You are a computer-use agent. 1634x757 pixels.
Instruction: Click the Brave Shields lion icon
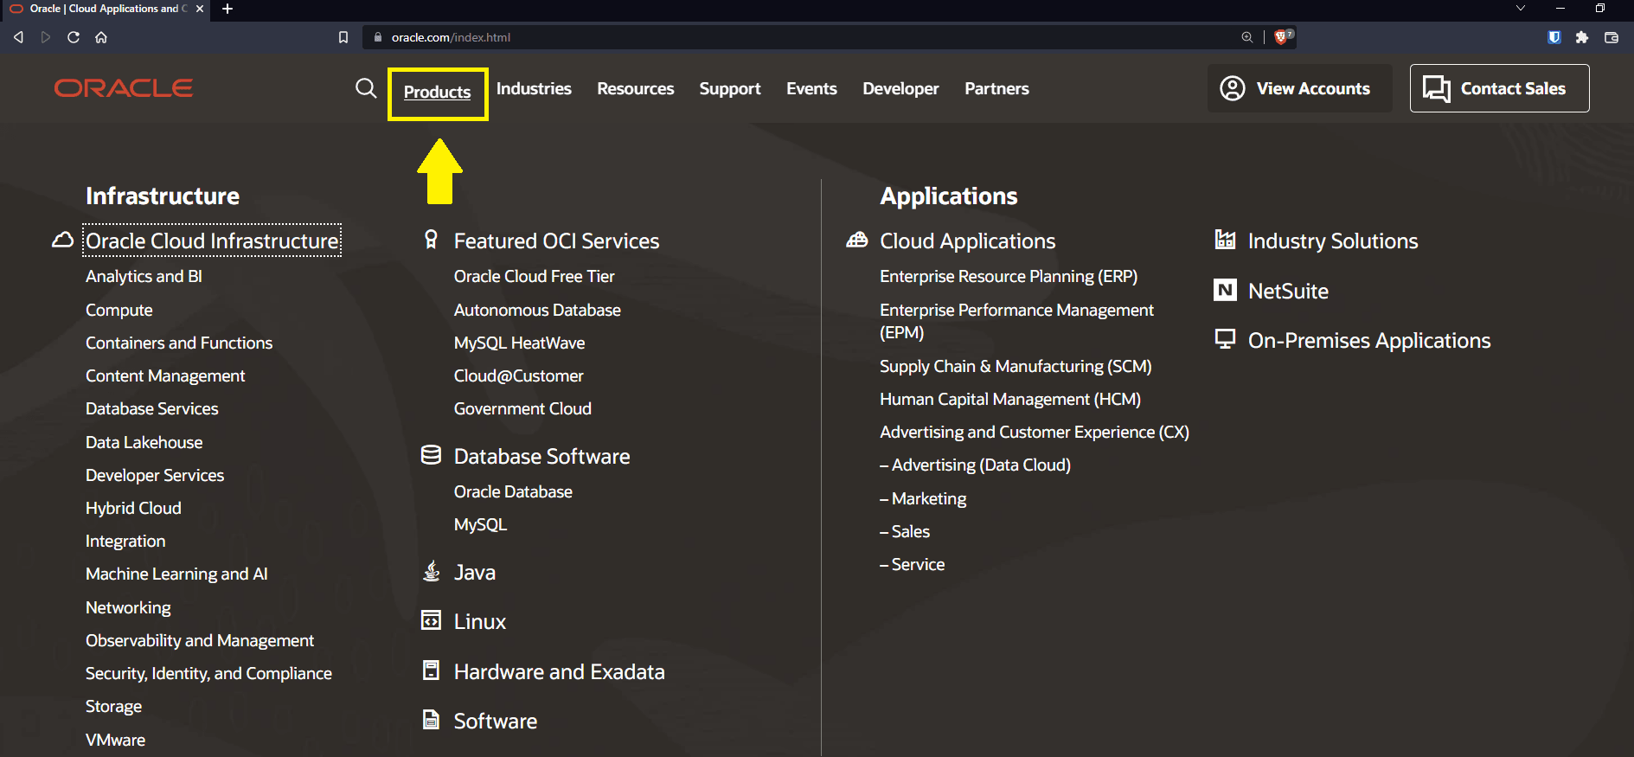point(1282,36)
